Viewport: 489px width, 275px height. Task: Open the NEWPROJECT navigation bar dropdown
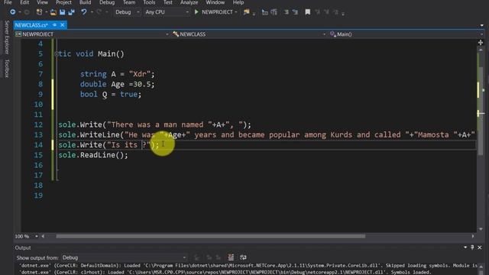point(92,34)
